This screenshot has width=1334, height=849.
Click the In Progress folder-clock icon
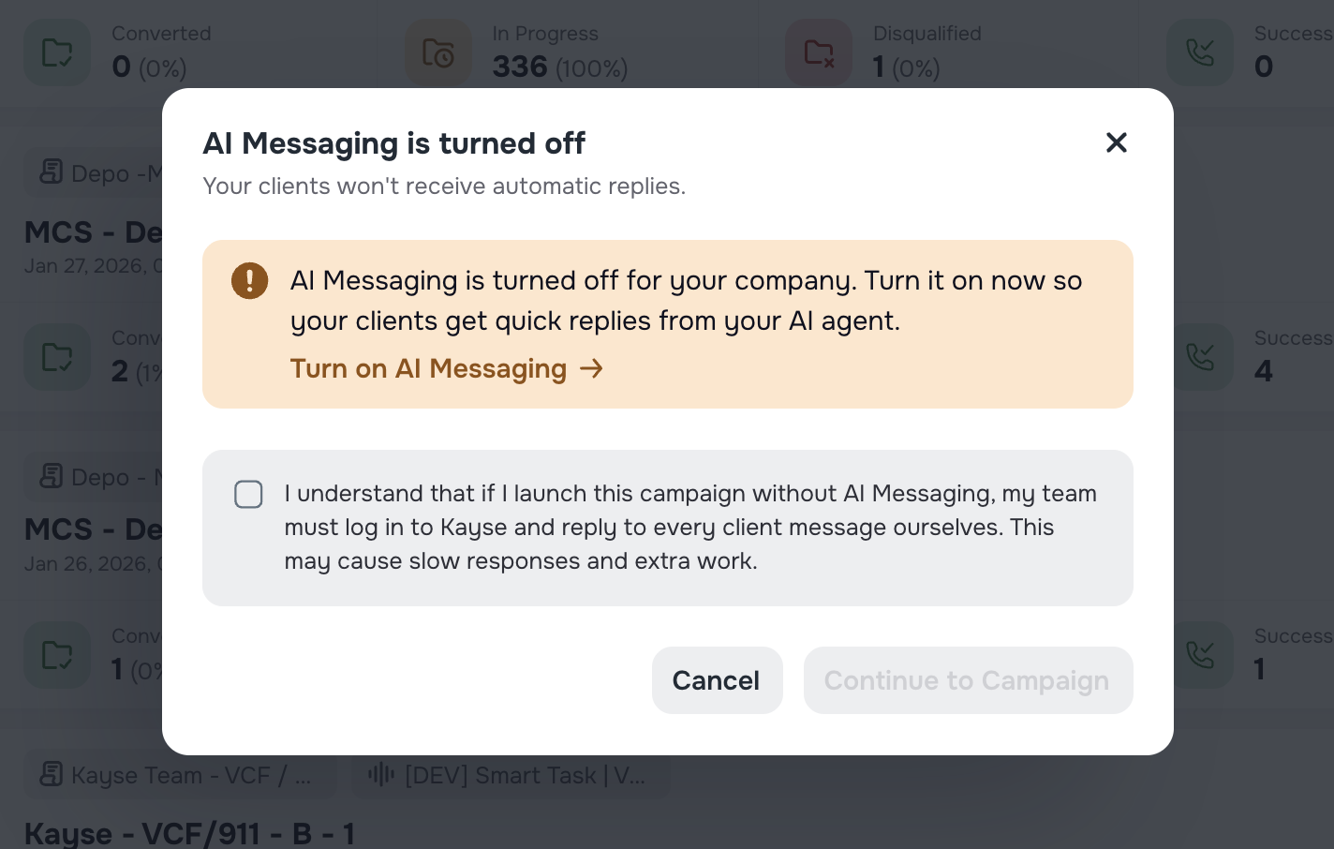click(x=437, y=52)
